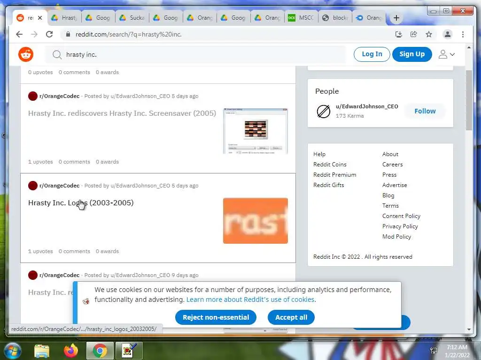Click the install app icon in address bar
The height and width of the screenshot is (360, 481).
pyautogui.click(x=398, y=34)
